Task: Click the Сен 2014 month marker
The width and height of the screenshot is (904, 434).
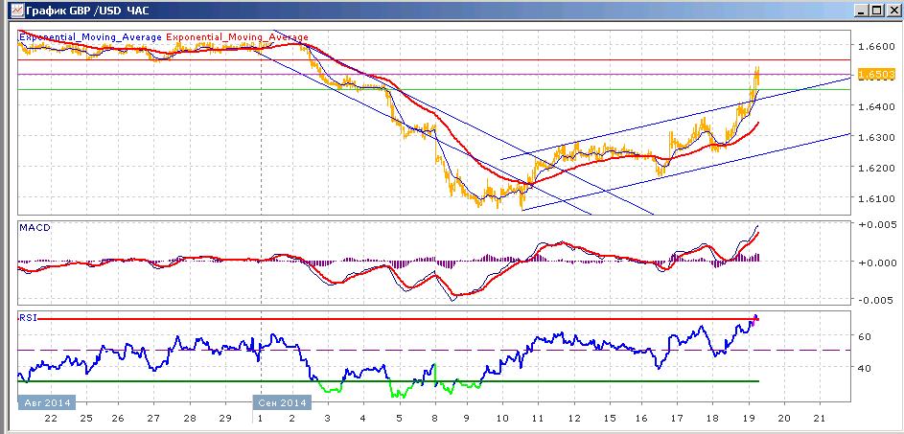Action: (x=283, y=402)
